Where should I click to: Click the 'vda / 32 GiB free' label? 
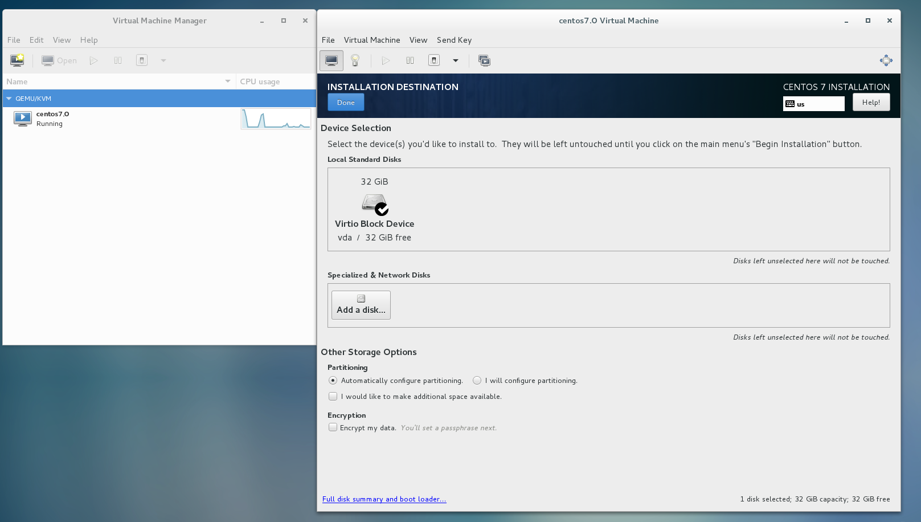point(374,238)
